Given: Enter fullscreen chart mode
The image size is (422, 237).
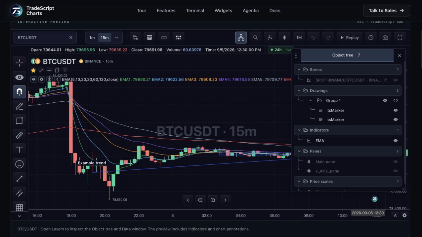Looking at the screenshot, I should pyautogui.click(x=400, y=38).
